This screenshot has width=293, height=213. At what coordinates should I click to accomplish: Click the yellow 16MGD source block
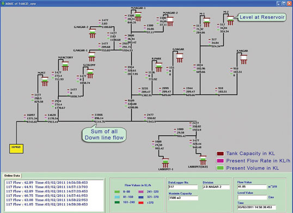(x=16, y=149)
